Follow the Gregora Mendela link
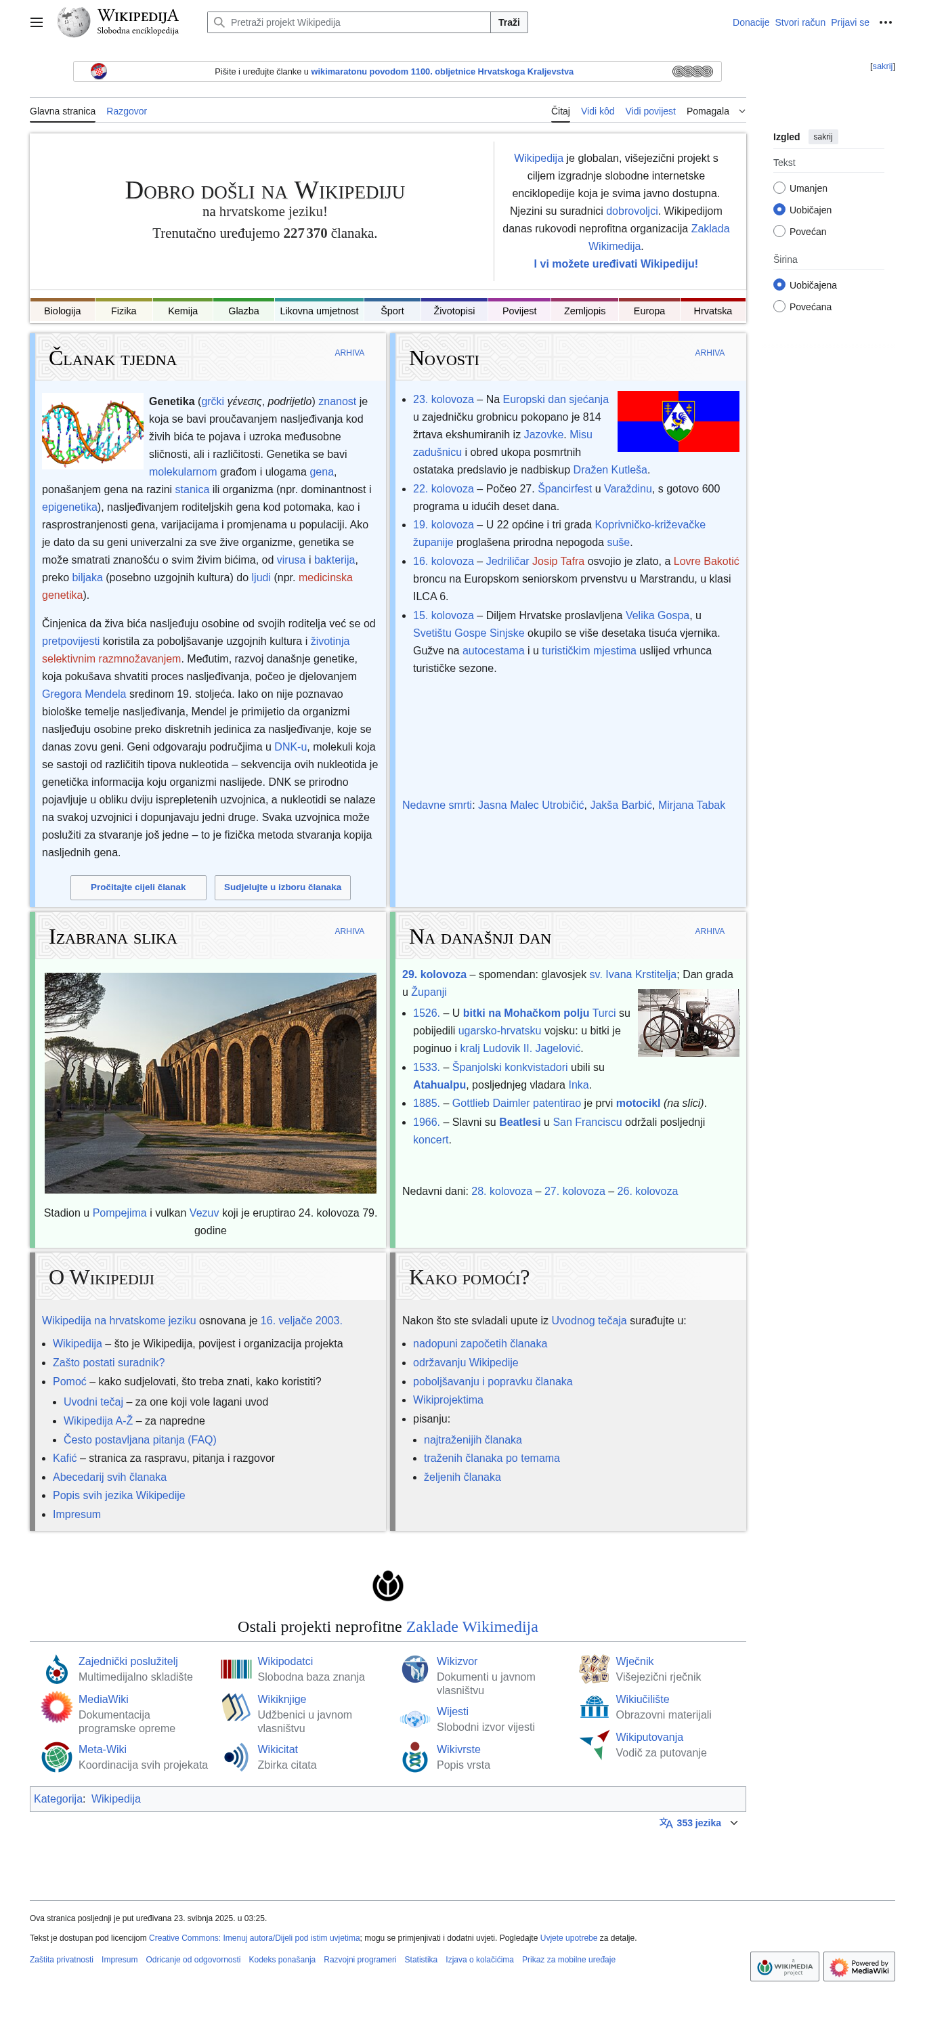Viewport: 925px width, 2041px height. coord(84,693)
